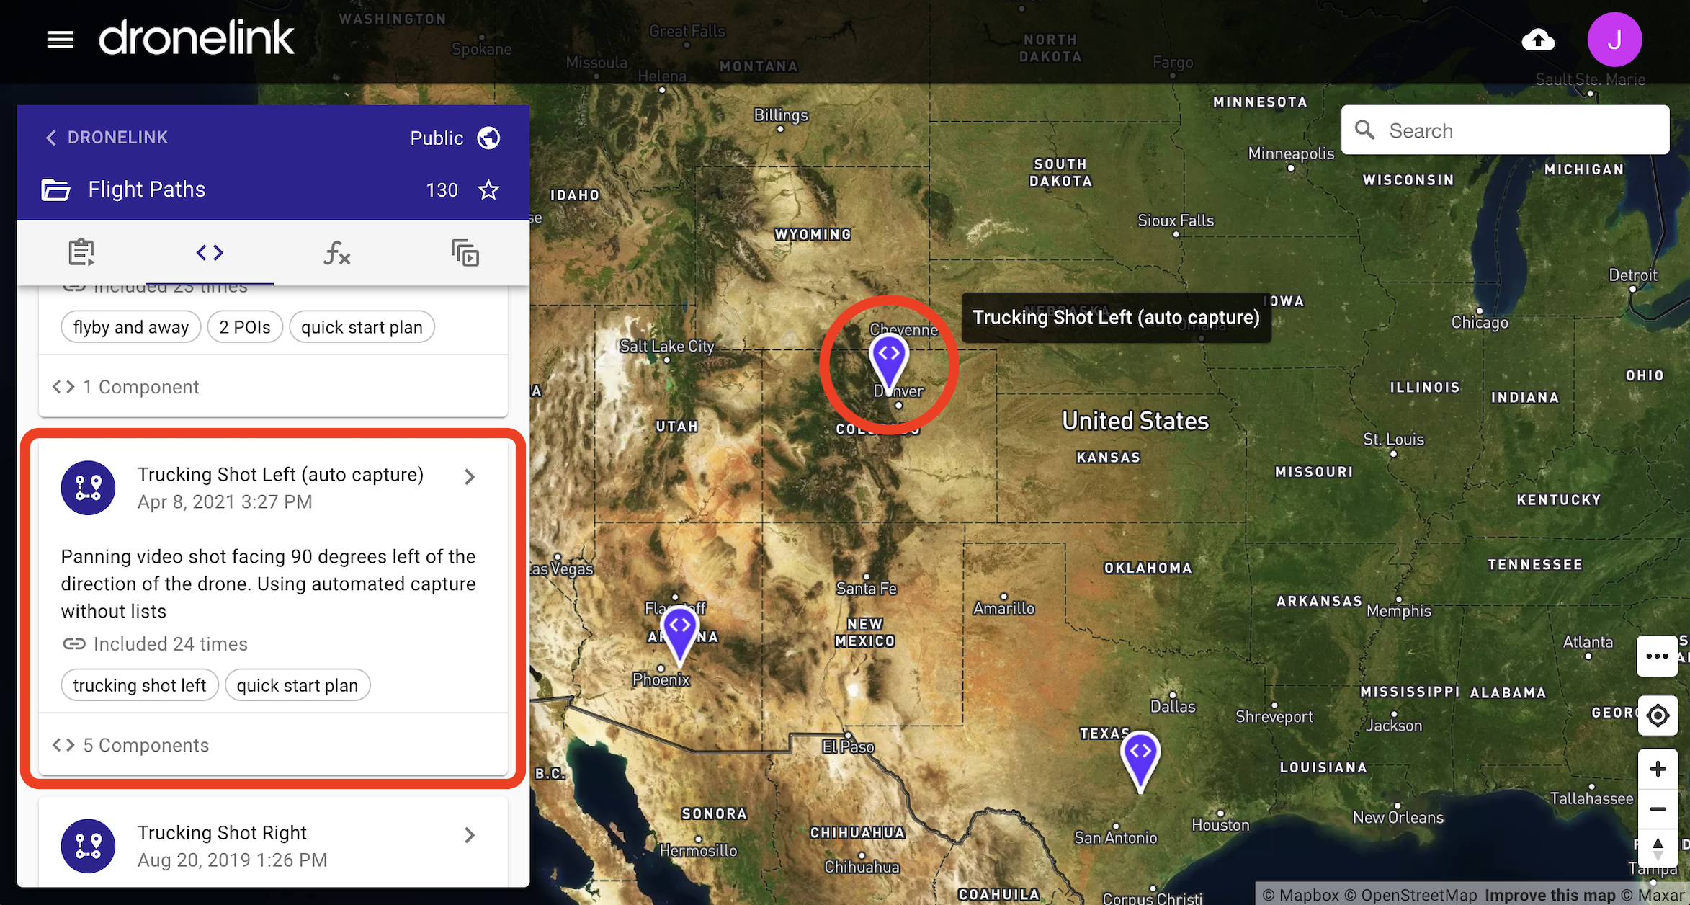Select the 2 POIs tag
This screenshot has height=905, width=1690.
tap(245, 327)
